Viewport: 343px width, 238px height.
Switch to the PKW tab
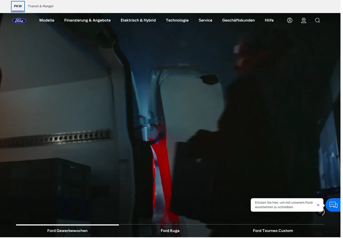pos(18,6)
